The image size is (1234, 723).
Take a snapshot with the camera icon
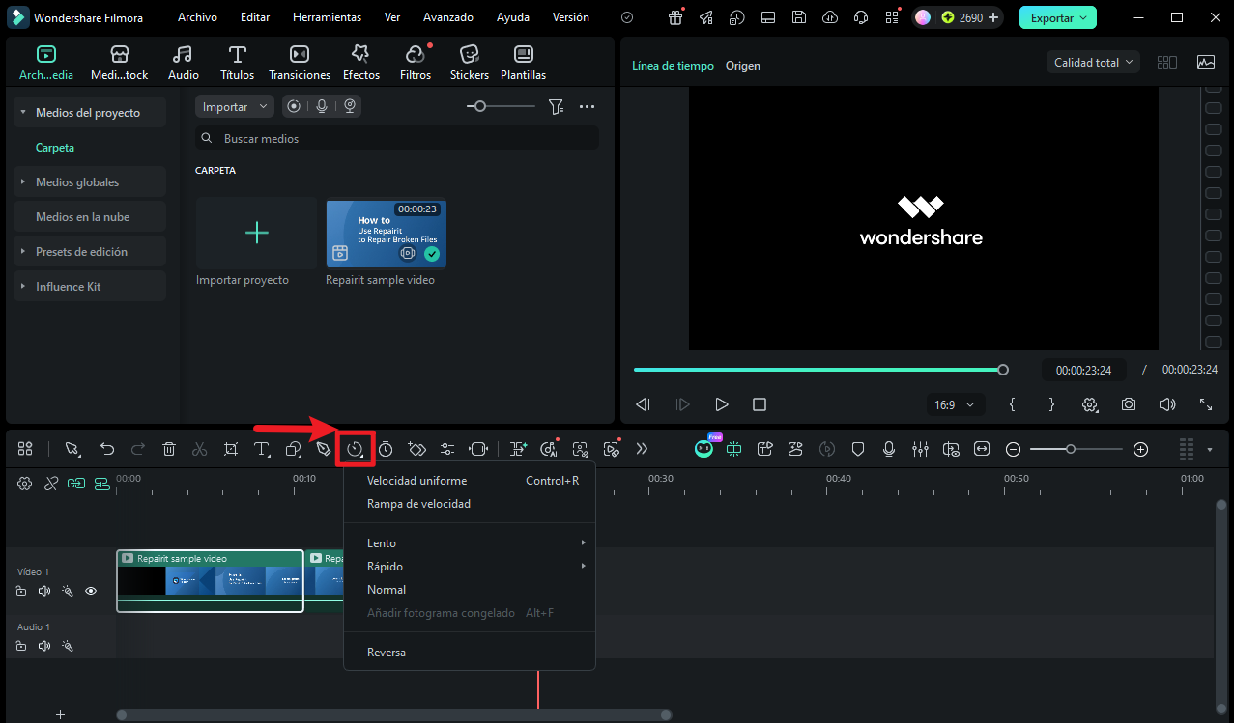tap(1129, 404)
